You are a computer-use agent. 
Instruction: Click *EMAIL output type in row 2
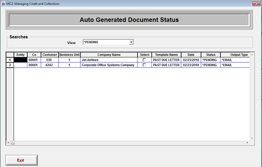[x=235, y=65]
